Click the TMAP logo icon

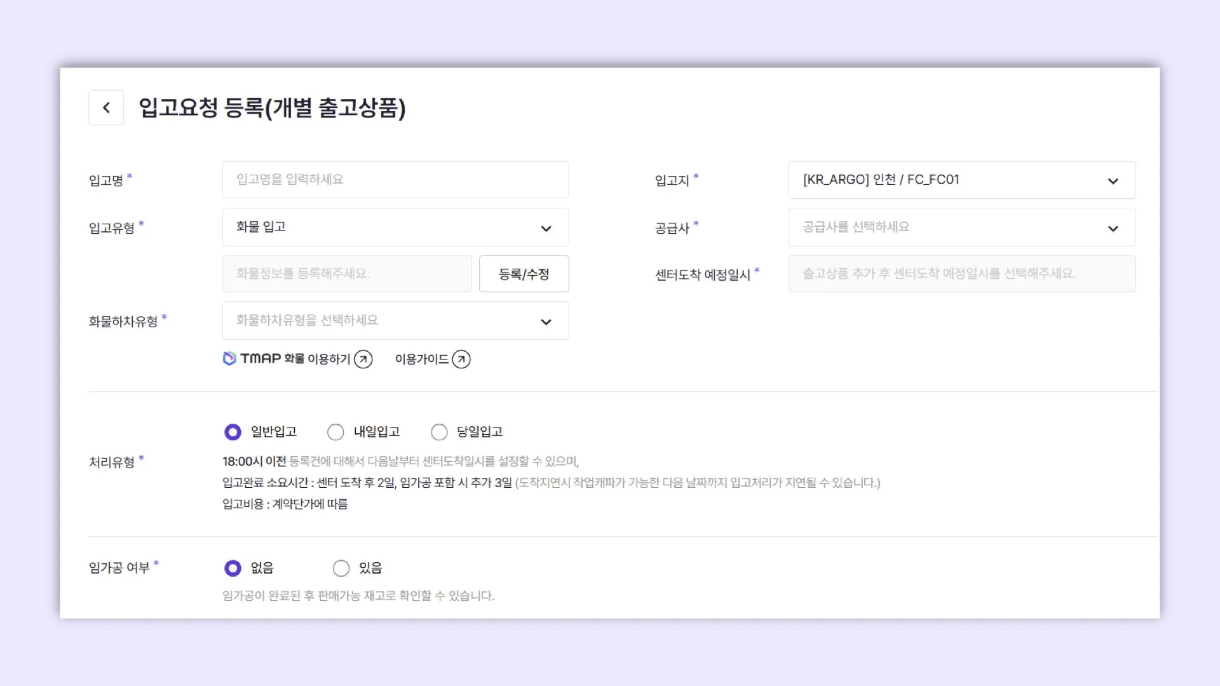click(x=229, y=359)
